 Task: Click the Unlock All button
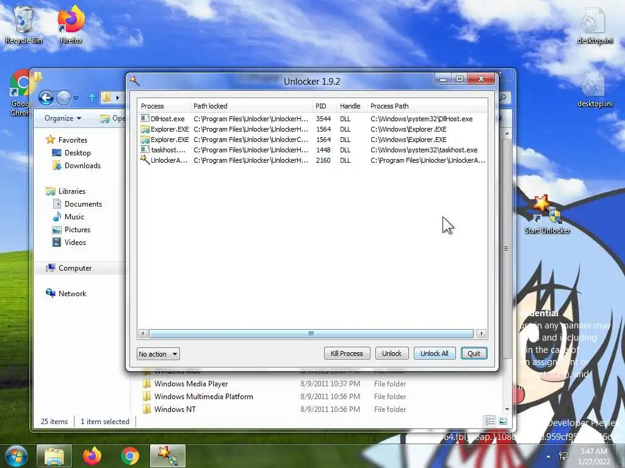tap(435, 353)
